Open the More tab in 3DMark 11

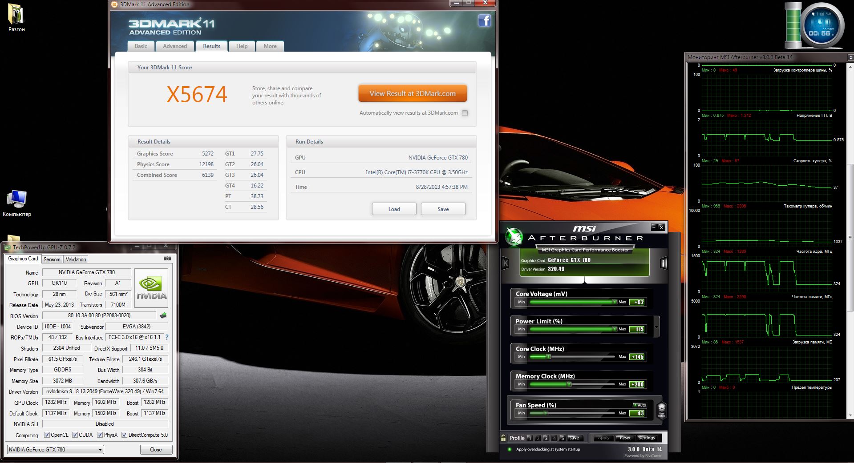[x=270, y=46]
